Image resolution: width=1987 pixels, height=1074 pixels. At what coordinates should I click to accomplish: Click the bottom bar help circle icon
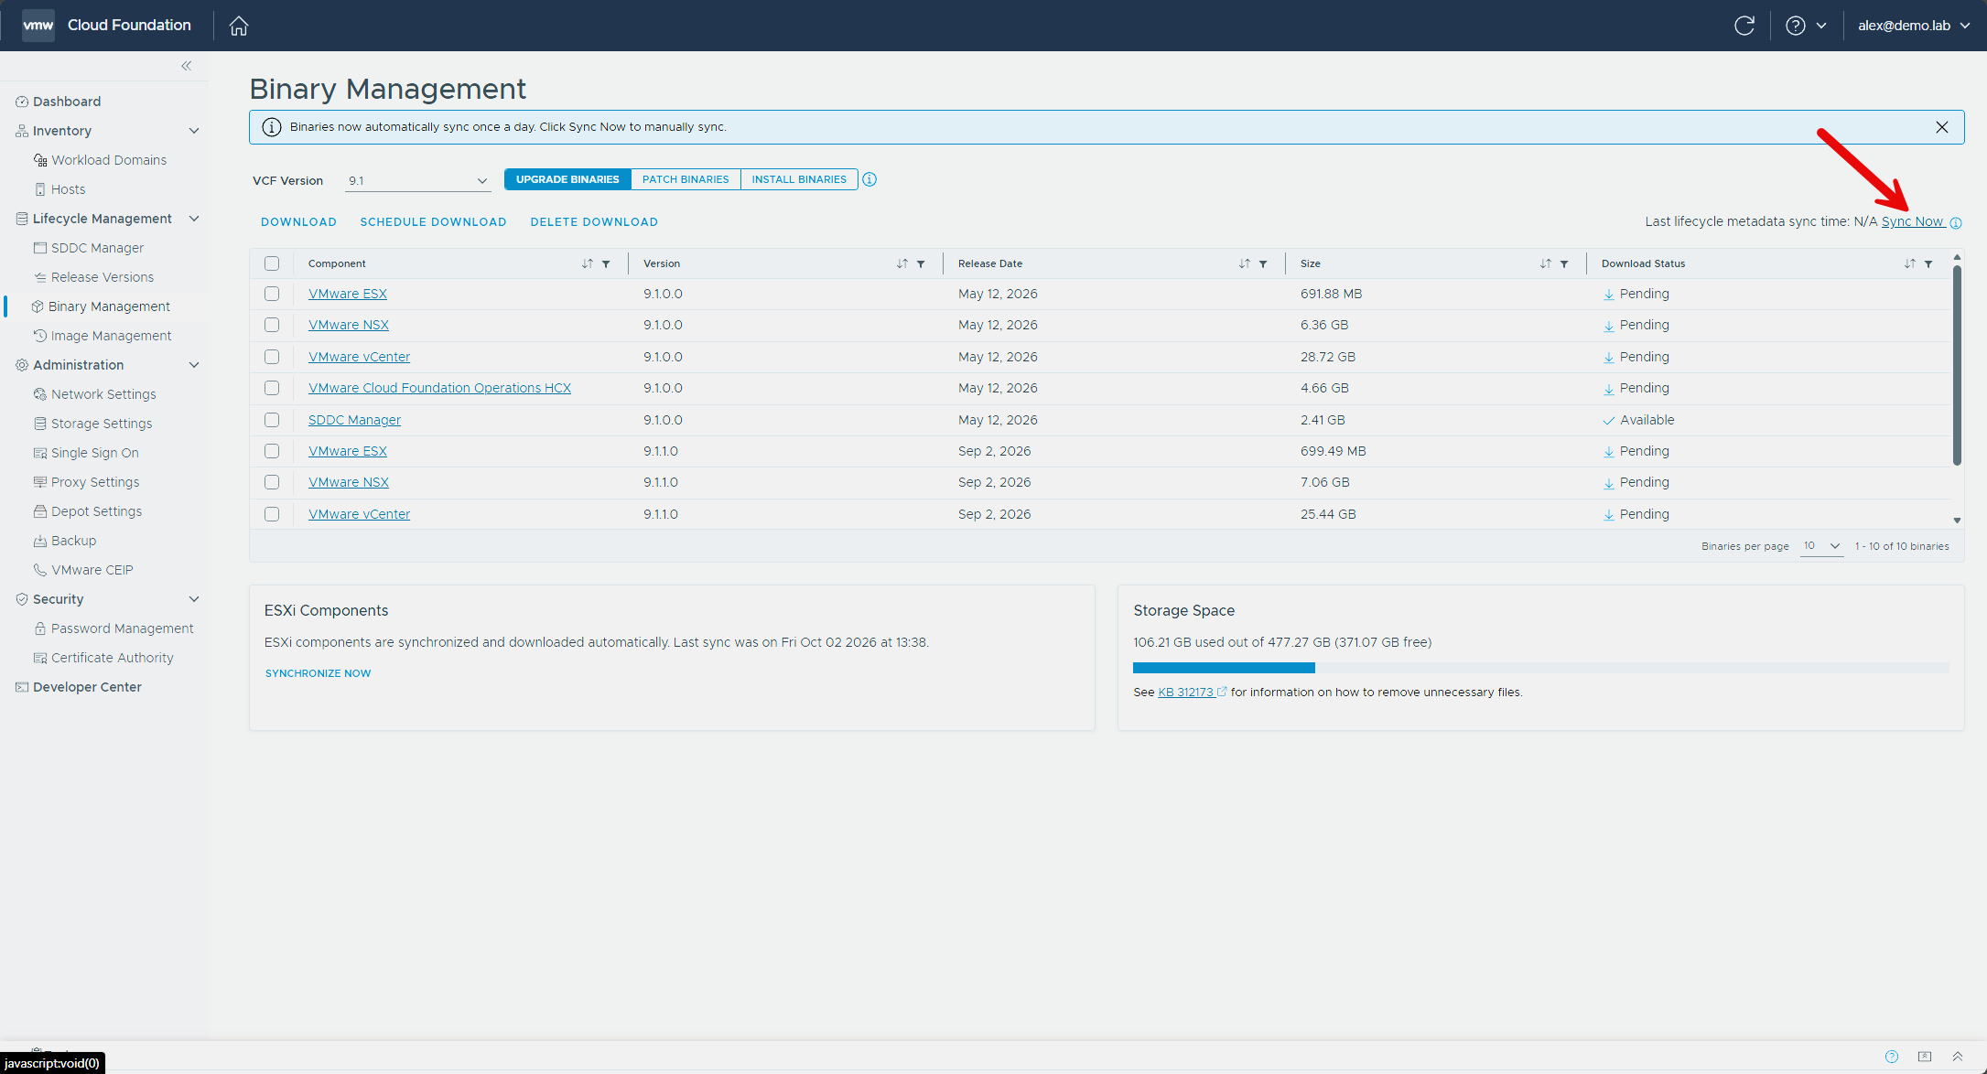click(x=1892, y=1057)
